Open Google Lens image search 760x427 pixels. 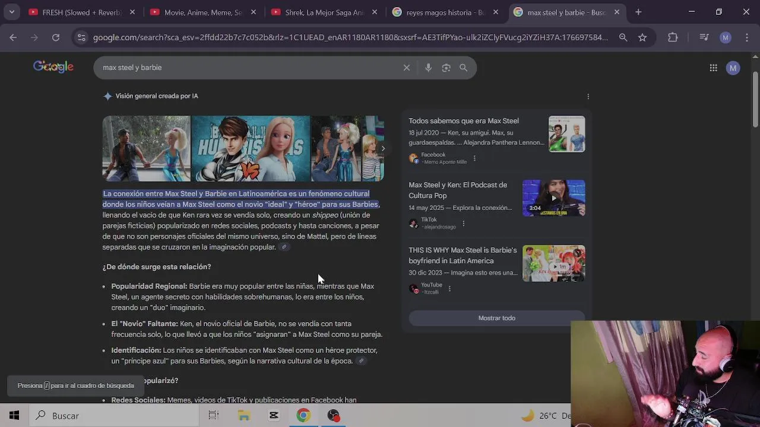click(446, 68)
